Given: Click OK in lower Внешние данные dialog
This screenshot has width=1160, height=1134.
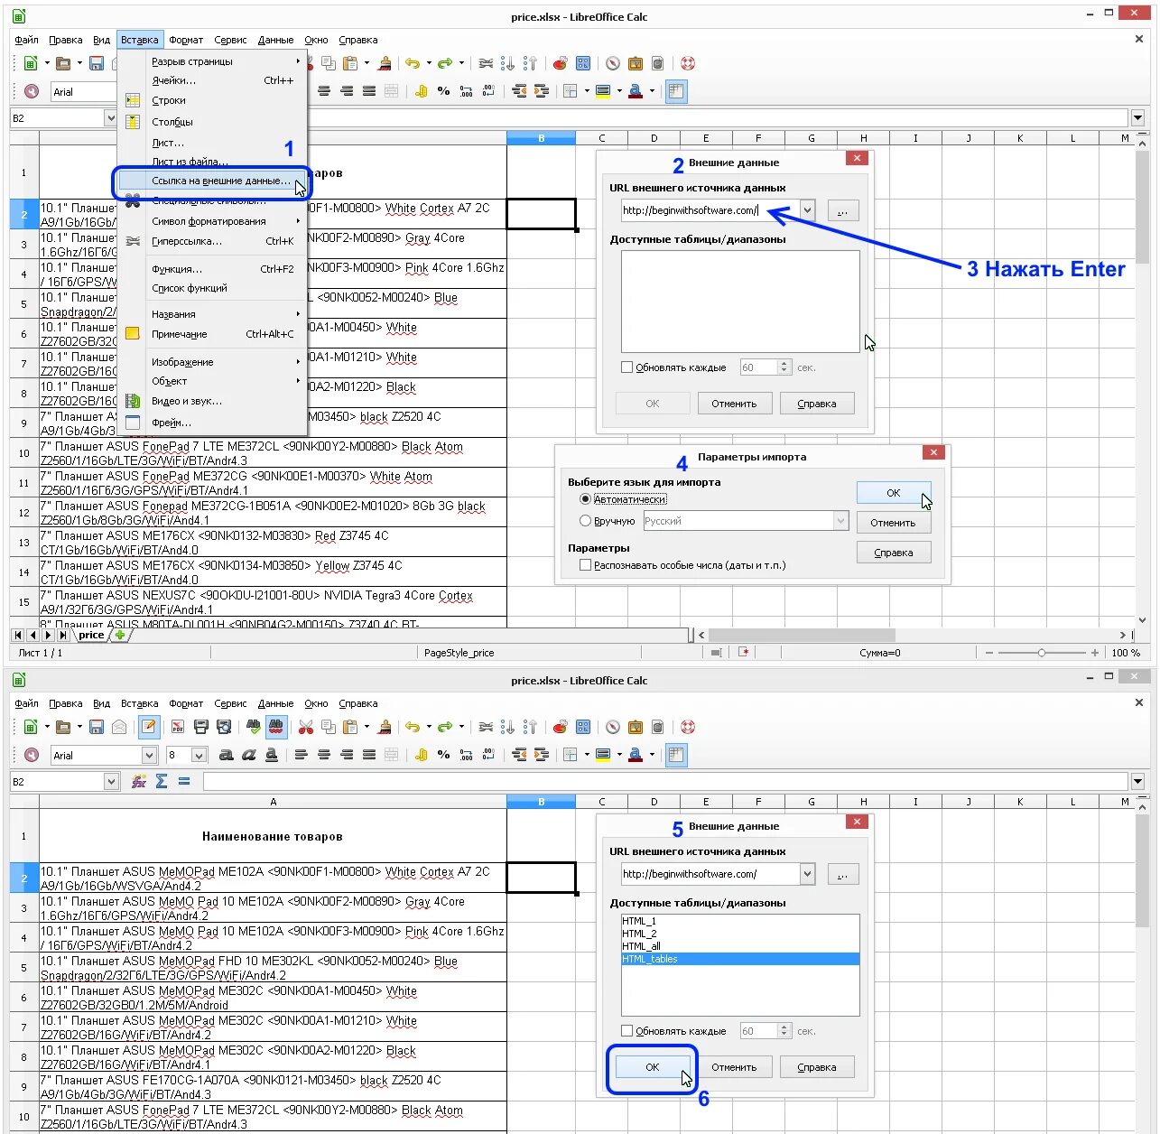Looking at the screenshot, I should (653, 1067).
